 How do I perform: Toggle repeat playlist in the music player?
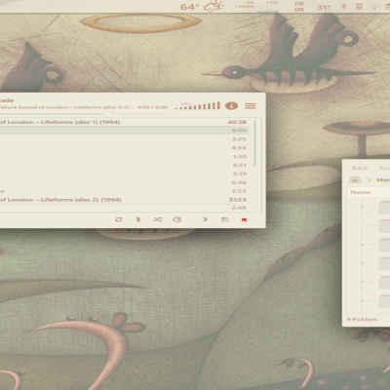[x=119, y=219]
